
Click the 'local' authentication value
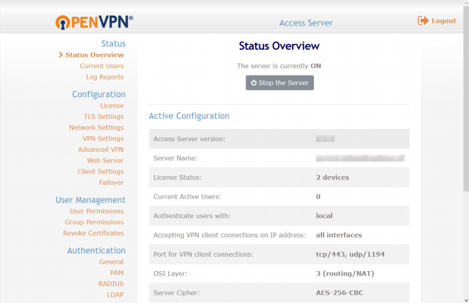pyautogui.click(x=324, y=216)
